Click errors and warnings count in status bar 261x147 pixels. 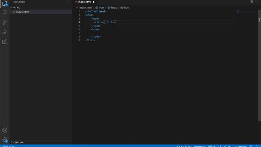(8, 146)
